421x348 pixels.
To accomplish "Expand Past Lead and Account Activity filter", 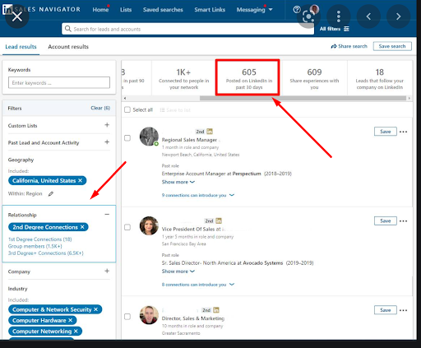I will point(107,142).
